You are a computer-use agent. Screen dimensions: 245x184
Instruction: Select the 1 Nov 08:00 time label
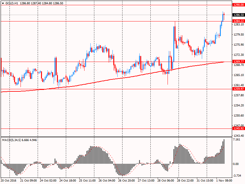coord(224,180)
